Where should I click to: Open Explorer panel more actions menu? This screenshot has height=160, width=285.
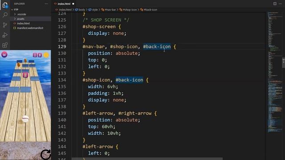pos(46,4)
